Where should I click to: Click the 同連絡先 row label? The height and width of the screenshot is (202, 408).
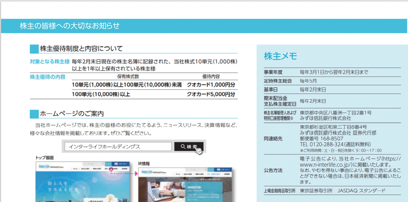coord(273,139)
